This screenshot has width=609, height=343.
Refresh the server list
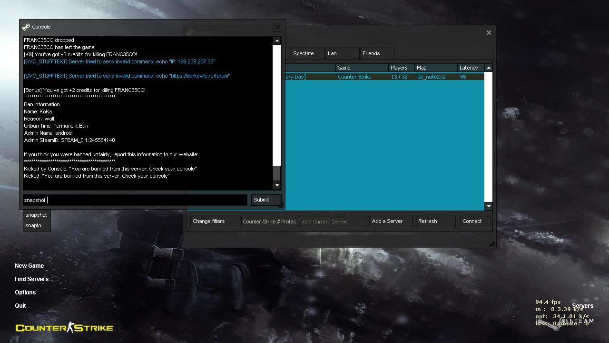[435, 222]
